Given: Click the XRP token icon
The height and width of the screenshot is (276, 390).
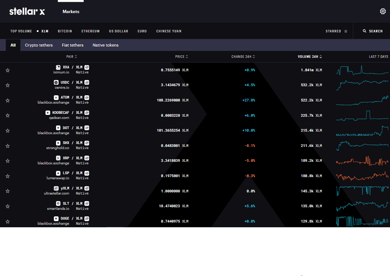Looking at the screenshot, I should (x=58, y=158).
